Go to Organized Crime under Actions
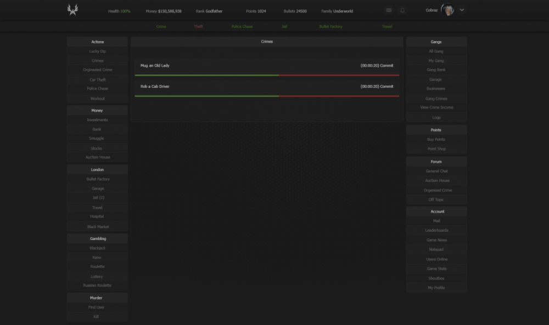 tap(98, 70)
